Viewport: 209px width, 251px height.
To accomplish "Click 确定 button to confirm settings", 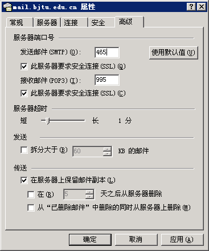I will [x=90, y=240].
